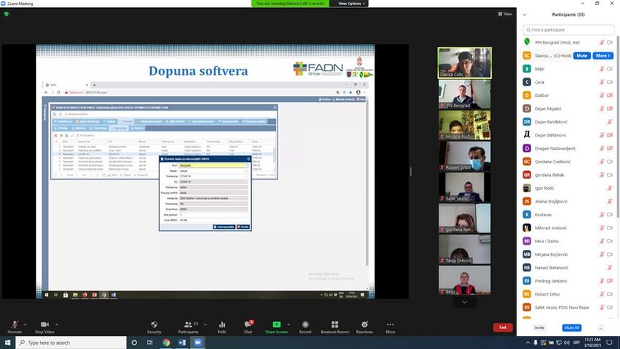
Task: Click the muted mic icon for Igor Ristić
Action: click(609, 188)
